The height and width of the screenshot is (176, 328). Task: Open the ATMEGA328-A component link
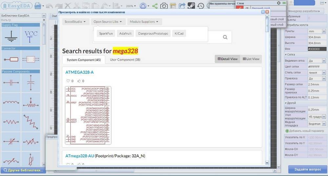pyautogui.click(x=79, y=72)
